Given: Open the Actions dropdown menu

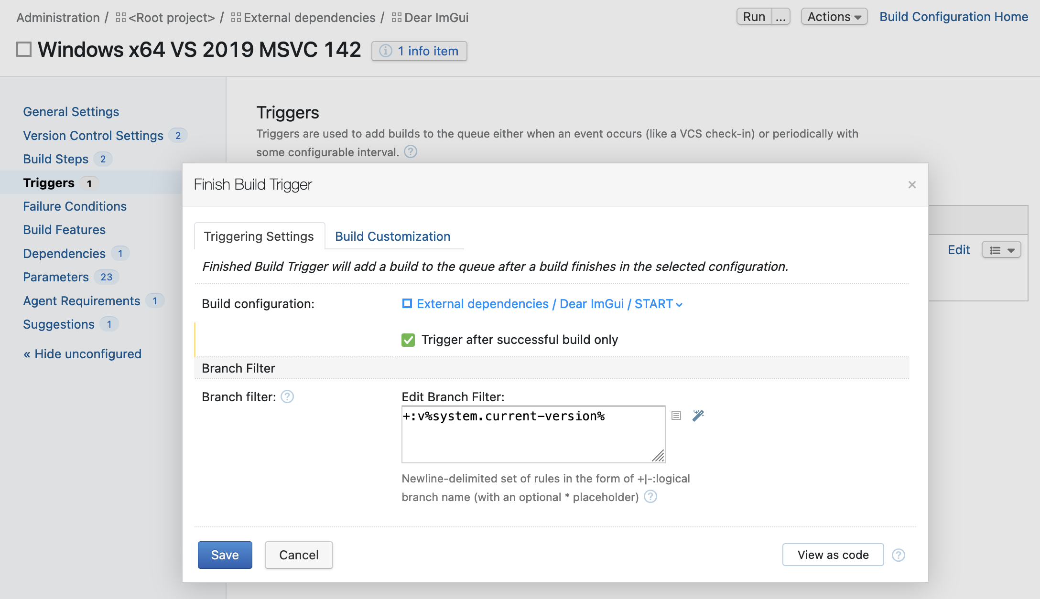Looking at the screenshot, I should (834, 17).
